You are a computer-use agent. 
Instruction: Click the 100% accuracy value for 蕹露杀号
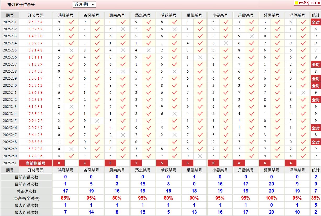point(271,198)
